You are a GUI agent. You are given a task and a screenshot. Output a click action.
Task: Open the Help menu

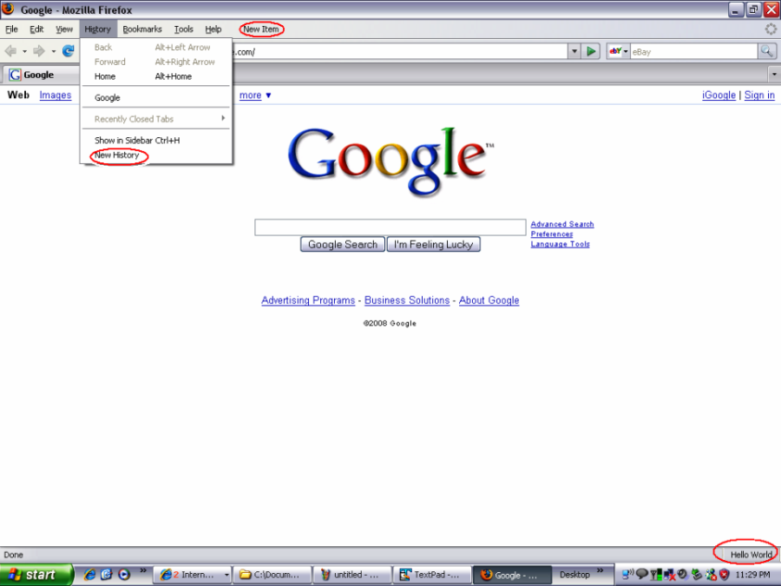213,30
